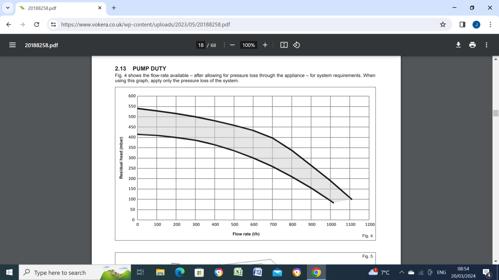
Task: Download the PDF file
Action: (x=458, y=45)
